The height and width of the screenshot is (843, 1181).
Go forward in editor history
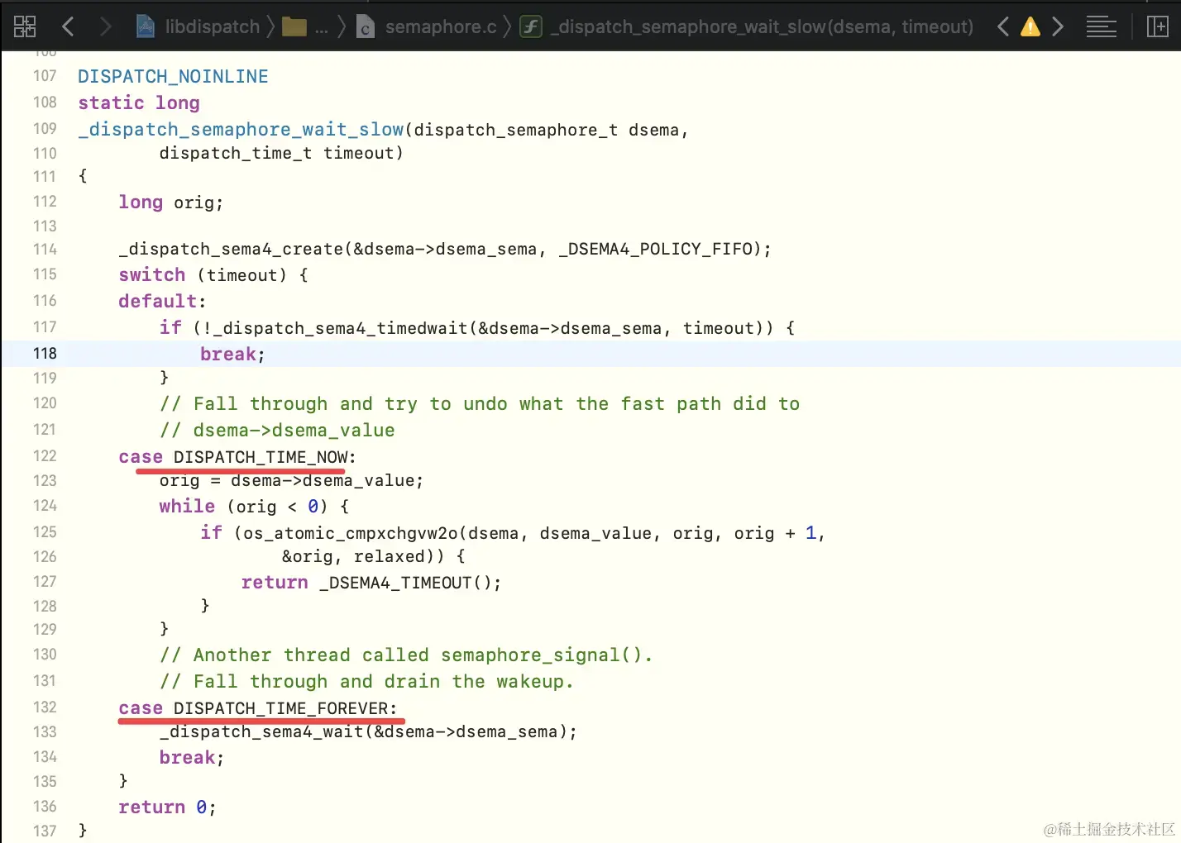(x=105, y=26)
